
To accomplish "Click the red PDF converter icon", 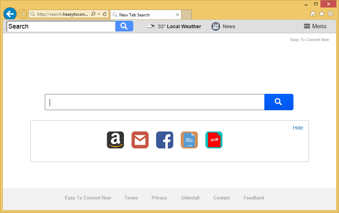I will pos(214,140).
